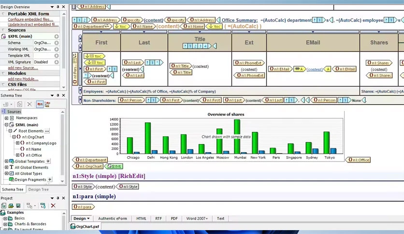The height and width of the screenshot is (234, 404).
Task: Click the n1:para tag in design
Action: [83, 206]
